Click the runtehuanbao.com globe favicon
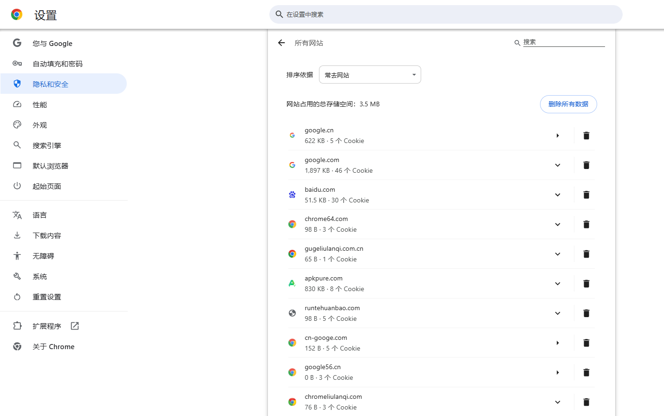The width and height of the screenshot is (664, 416). point(292,313)
